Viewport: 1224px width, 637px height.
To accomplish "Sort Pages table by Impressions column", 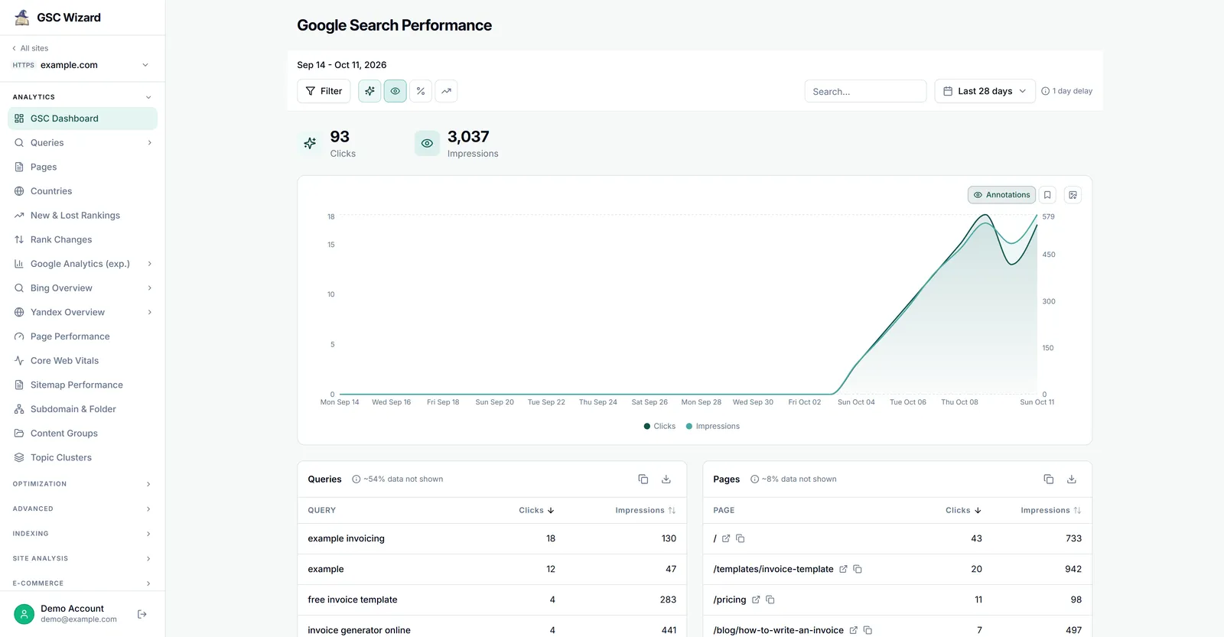I will point(1050,510).
